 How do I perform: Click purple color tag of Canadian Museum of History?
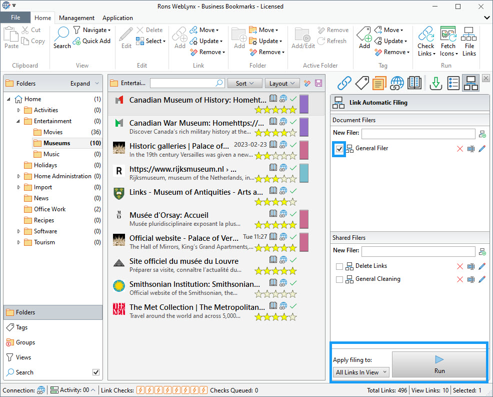[303, 104]
